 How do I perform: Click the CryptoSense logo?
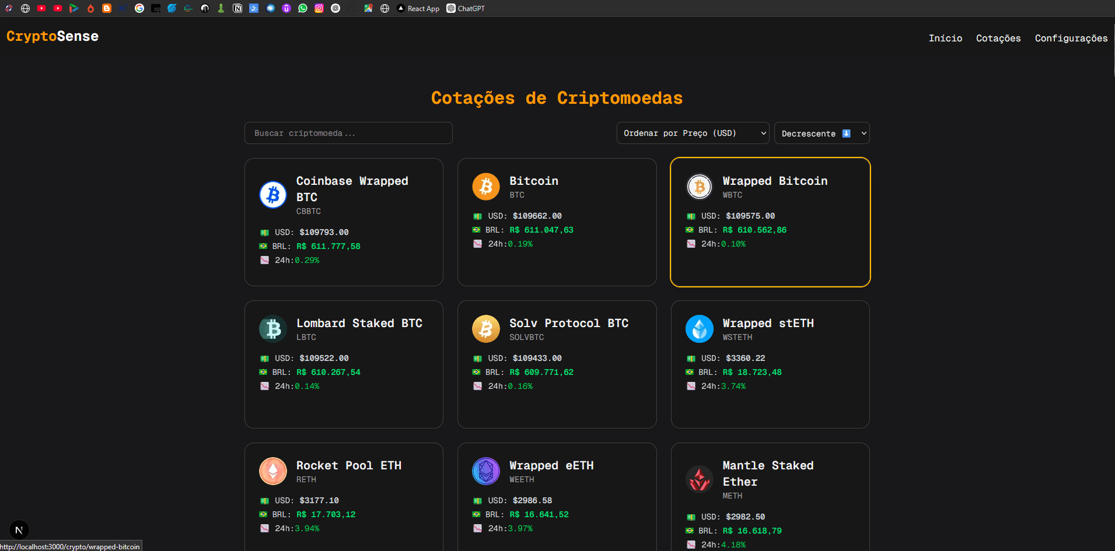[x=52, y=36]
